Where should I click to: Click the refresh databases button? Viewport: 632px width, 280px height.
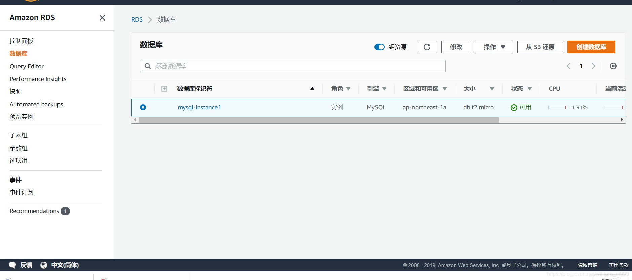[x=427, y=47]
